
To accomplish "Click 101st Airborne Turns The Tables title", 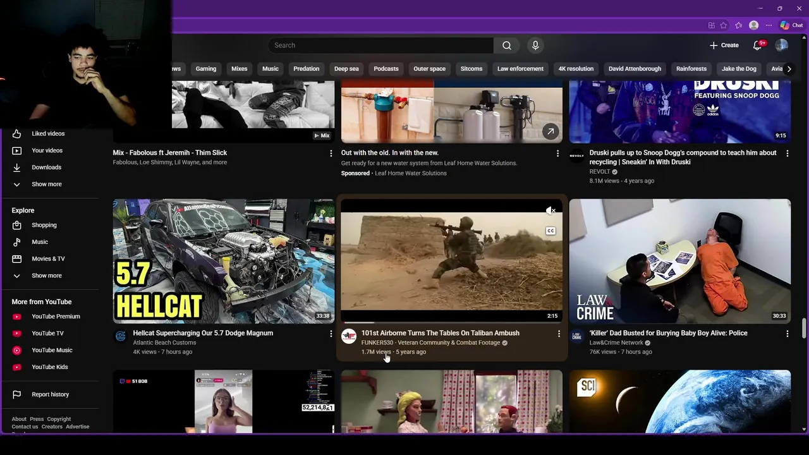I will 440,333.
